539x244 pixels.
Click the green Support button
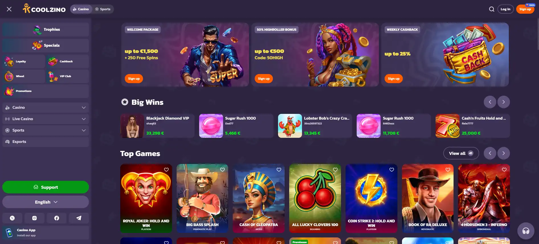point(46,187)
